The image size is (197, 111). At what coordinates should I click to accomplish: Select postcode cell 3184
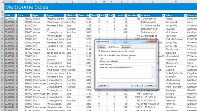85,94
